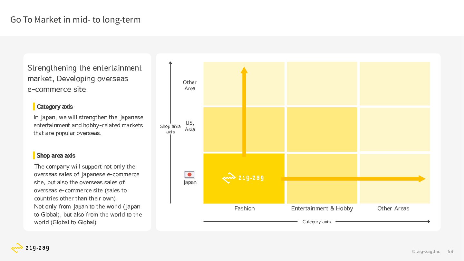Click the Other Area row label
The image size is (464, 261).
(x=190, y=85)
